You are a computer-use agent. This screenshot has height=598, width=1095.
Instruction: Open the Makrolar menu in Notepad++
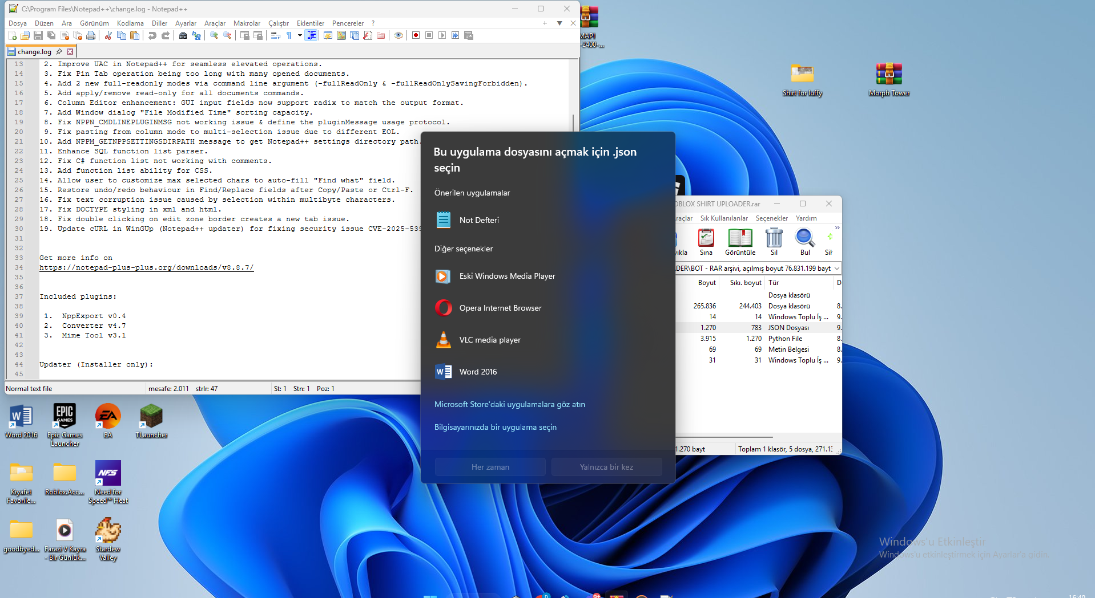(247, 23)
